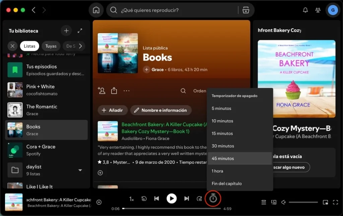
Task: Select the Listas filter chip
Action: point(29,46)
